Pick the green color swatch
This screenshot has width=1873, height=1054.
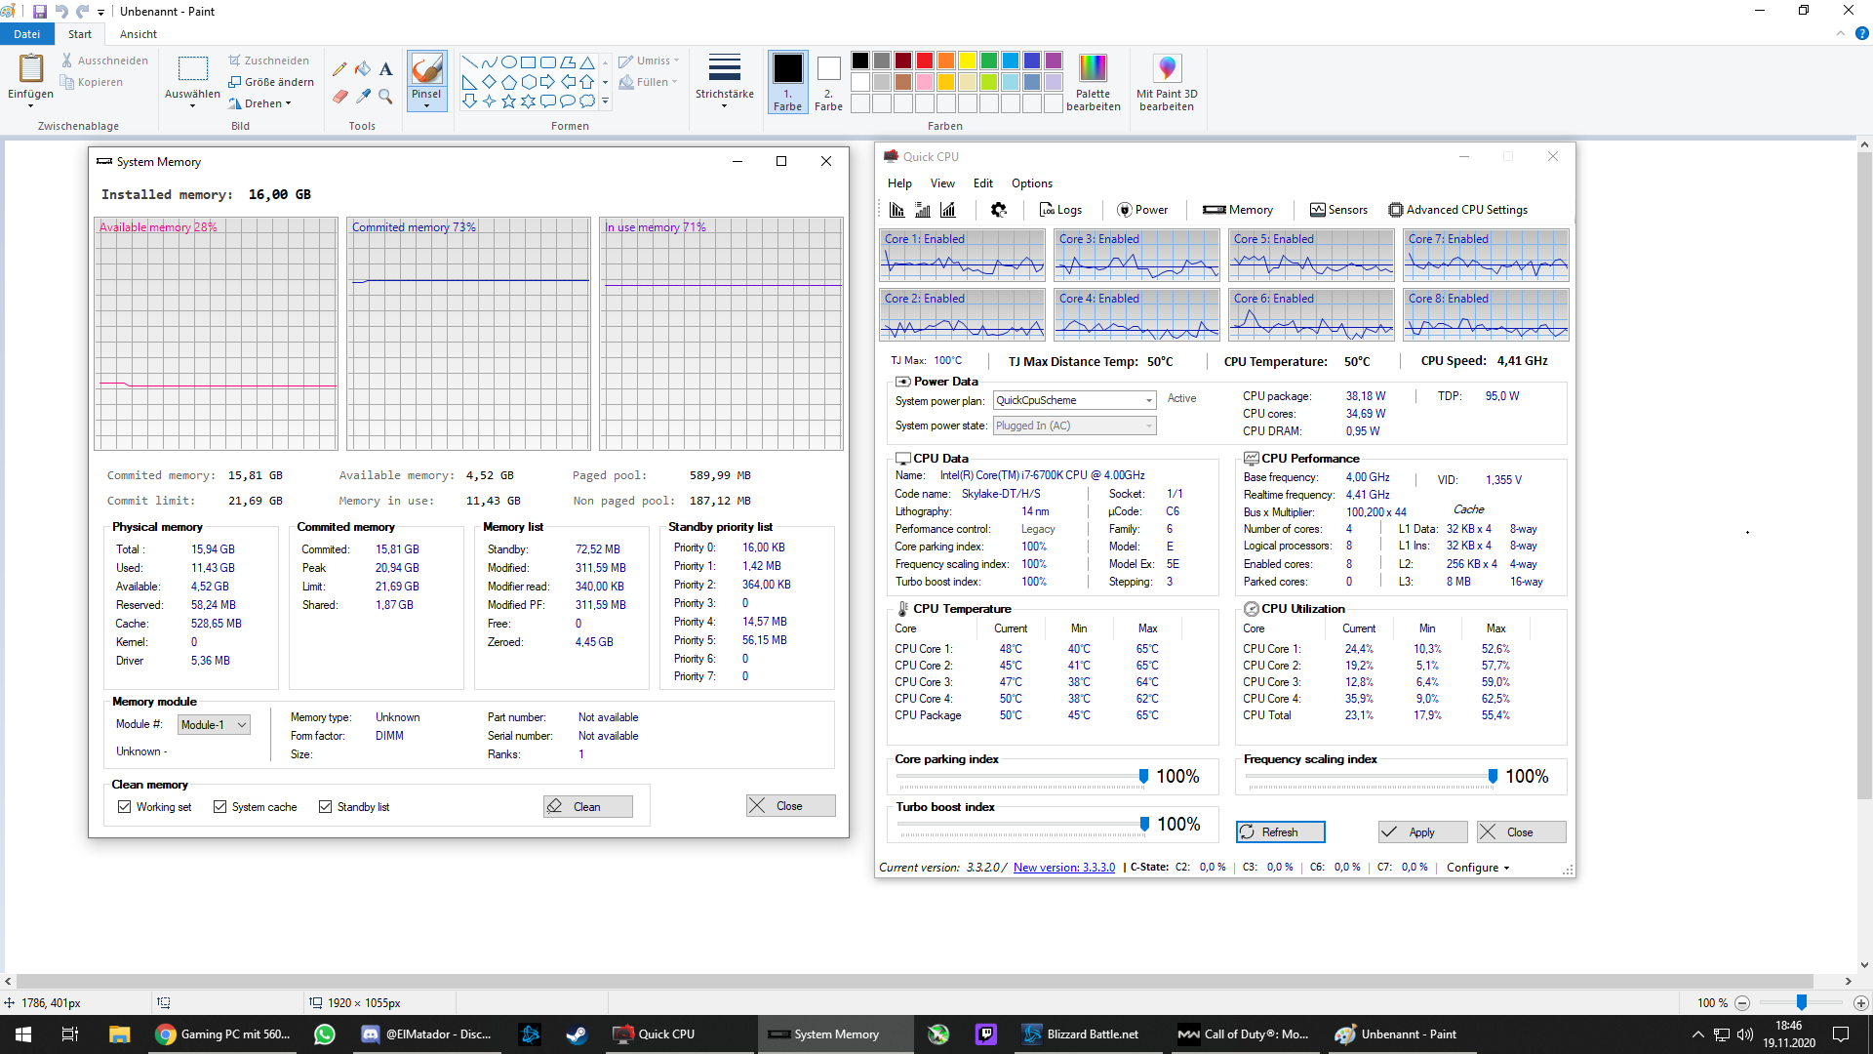coord(989,61)
